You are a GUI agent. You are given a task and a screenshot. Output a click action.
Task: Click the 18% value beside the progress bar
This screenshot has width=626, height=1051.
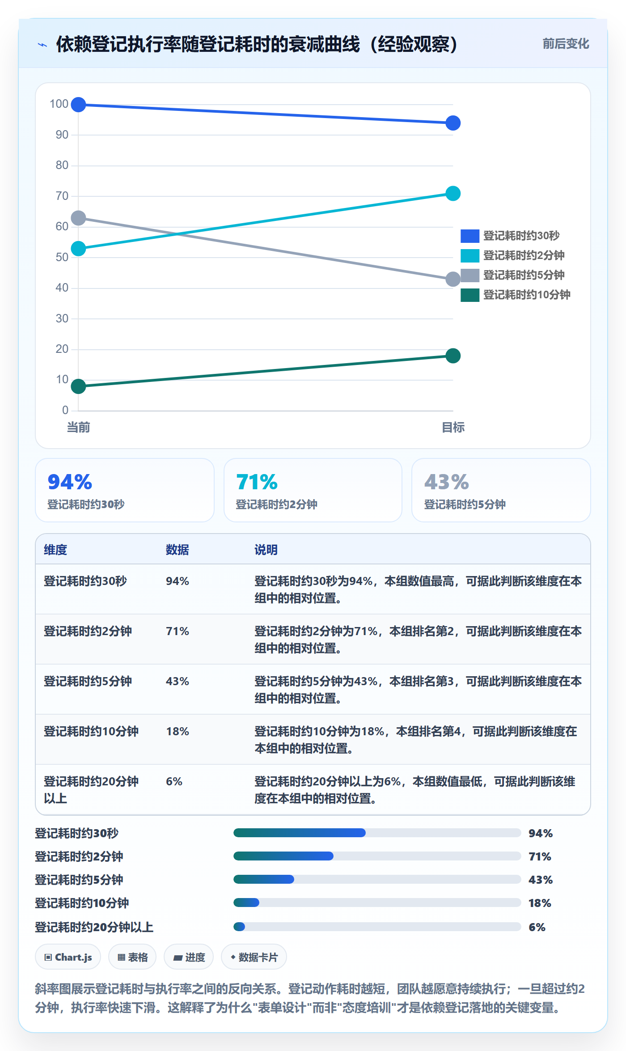(x=540, y=903)
